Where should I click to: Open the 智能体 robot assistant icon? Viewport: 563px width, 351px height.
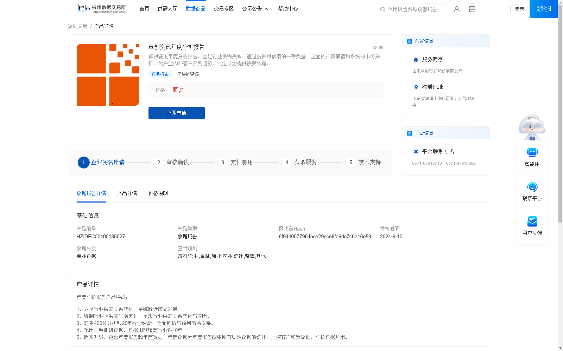532,152
